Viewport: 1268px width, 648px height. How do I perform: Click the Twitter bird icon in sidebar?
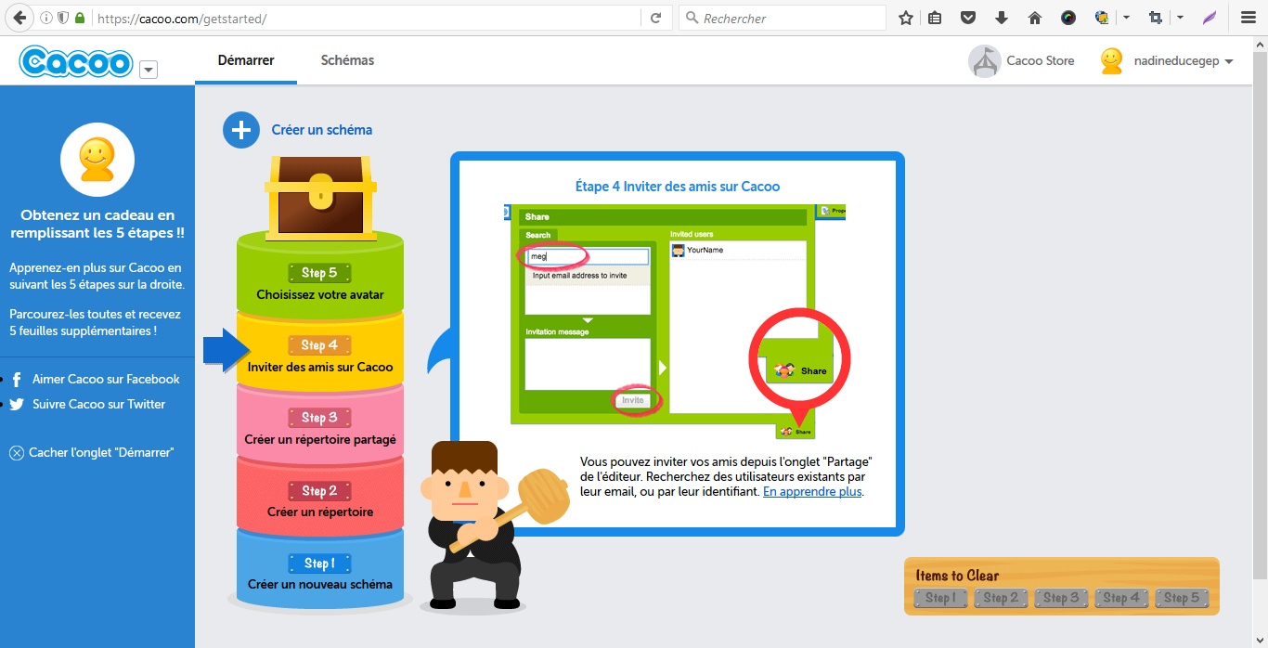point(17,405)
